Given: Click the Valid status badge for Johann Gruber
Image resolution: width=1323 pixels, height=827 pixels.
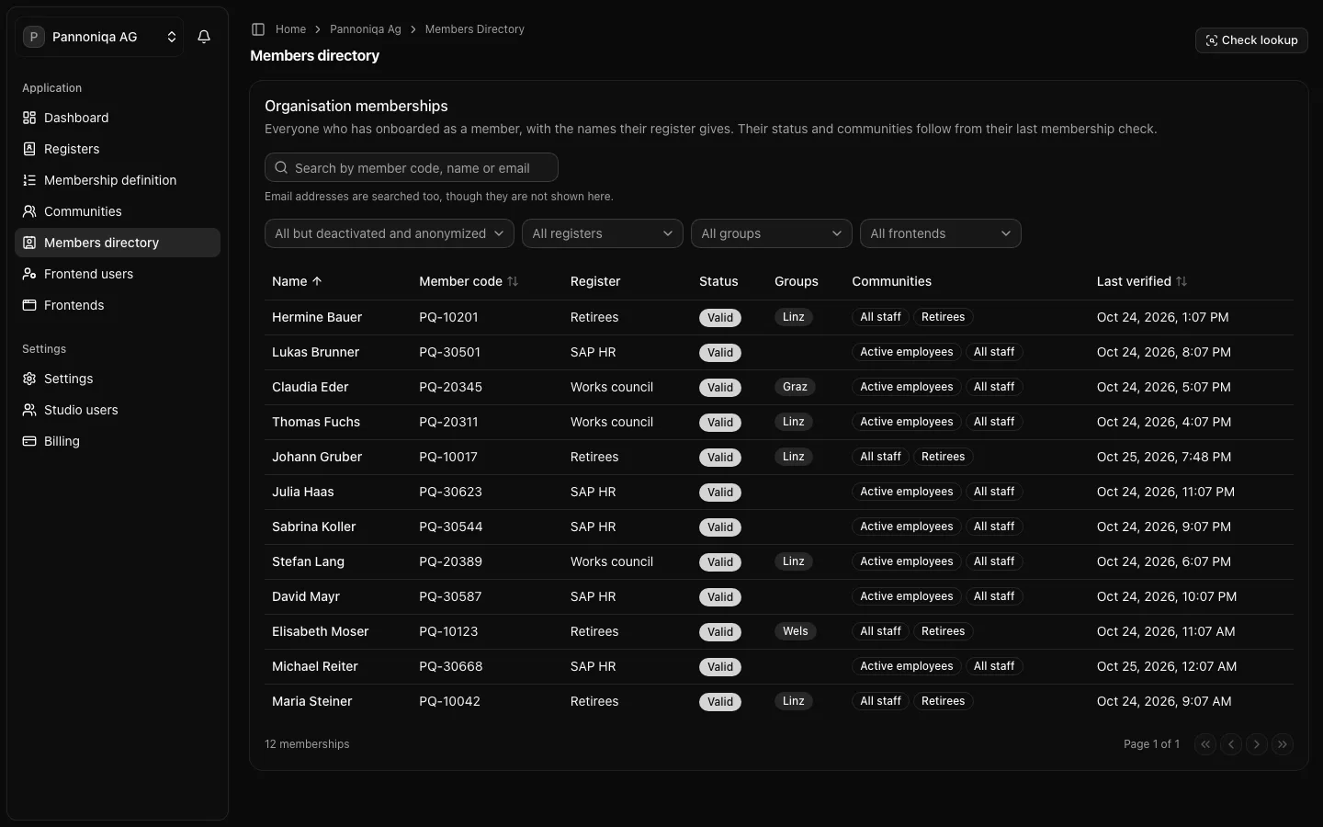Looking at the screenshot, I should pos(720,457).
